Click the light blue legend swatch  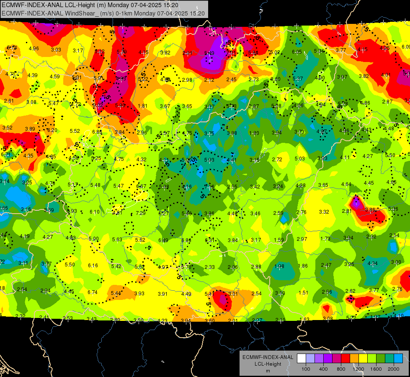click(x=399, y=358)
